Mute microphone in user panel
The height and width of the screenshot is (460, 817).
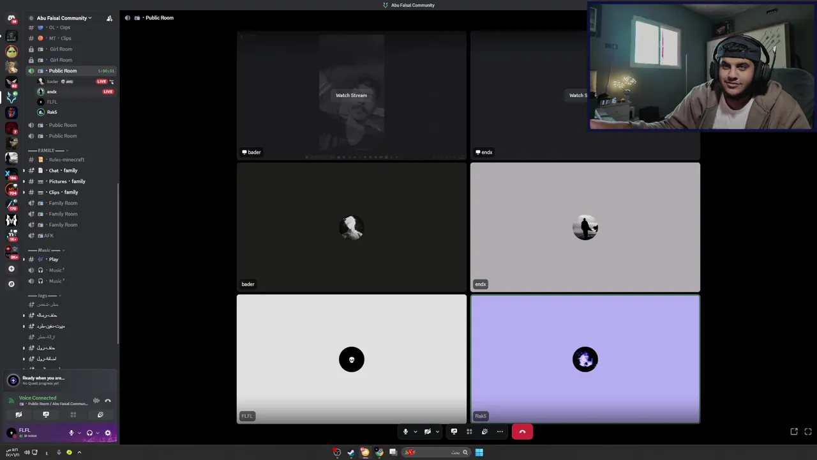coord(71,433)
